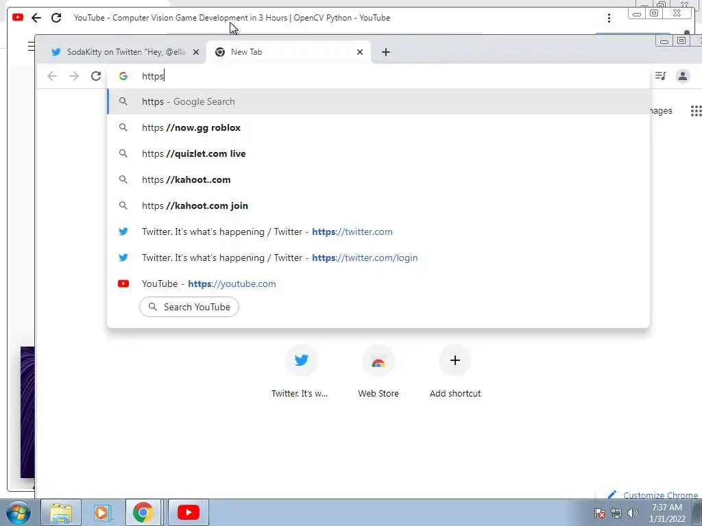Choose https //now.gg roblox suggestion
The width and height of the screenshot is (702, 526).
click(x=378, y=127)
